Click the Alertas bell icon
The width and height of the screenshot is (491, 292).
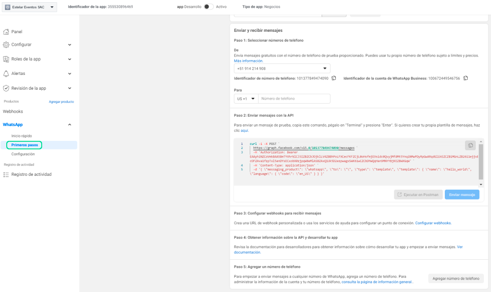6,74
